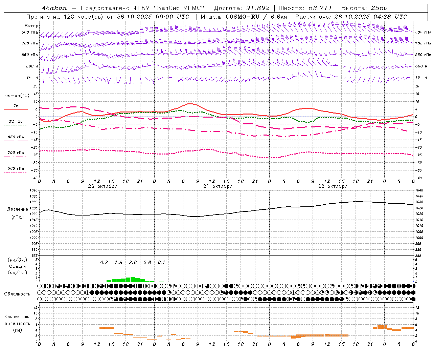This screenshot has height=347, width=433.
Task: Select the "Тем-ра(°C)" temperature panel label
Action: [16, 96]
